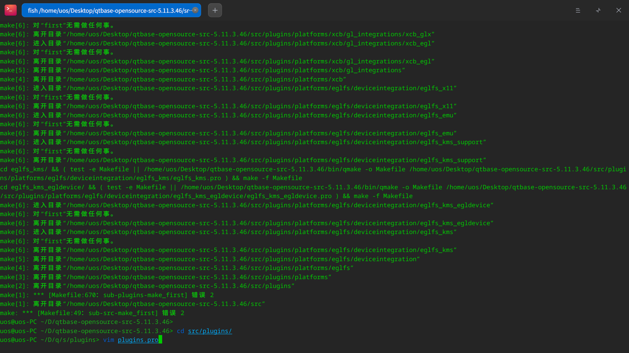Click the green block cursor at prompt end
The height and width of the screenshot is (353, 629).
161,340
